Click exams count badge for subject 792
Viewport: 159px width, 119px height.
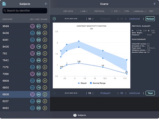(x=45, y=53)
